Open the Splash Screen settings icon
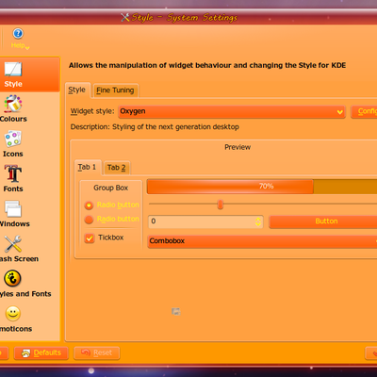Image resolution: width=377 pixels, height=377 pixels. [x=13, y=244]
